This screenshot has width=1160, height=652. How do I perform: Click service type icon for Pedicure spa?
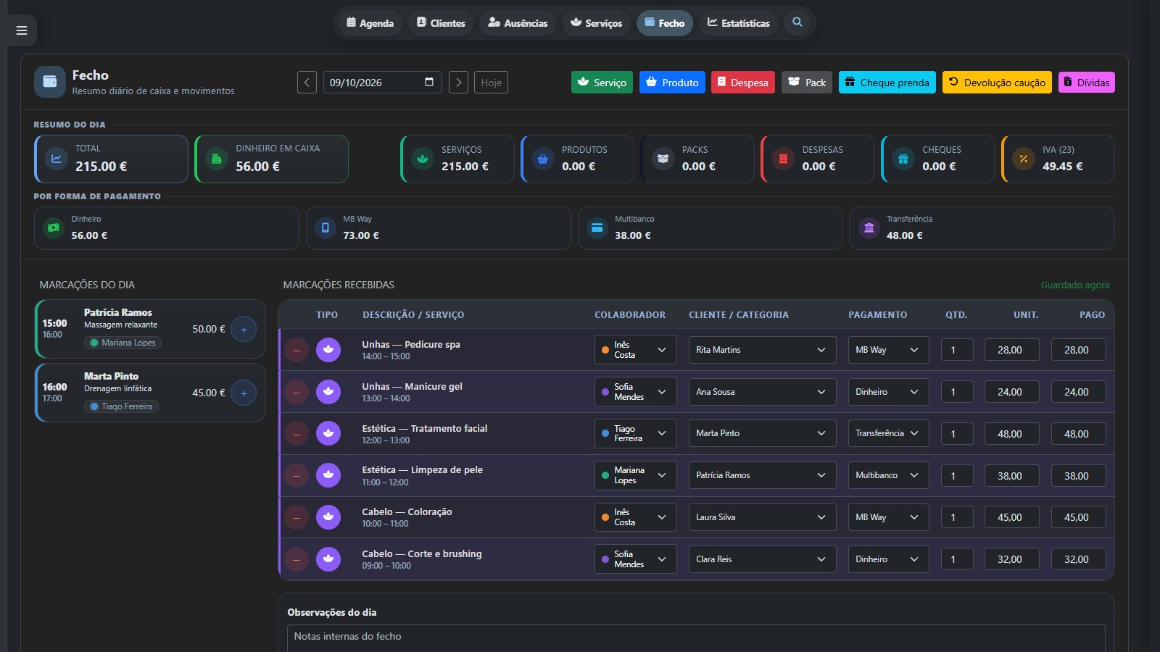point(328,350)
